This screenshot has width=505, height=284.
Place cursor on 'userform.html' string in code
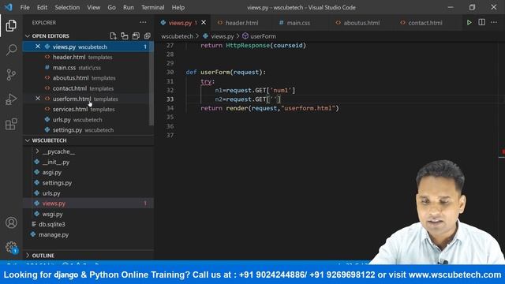pos(309,108)
